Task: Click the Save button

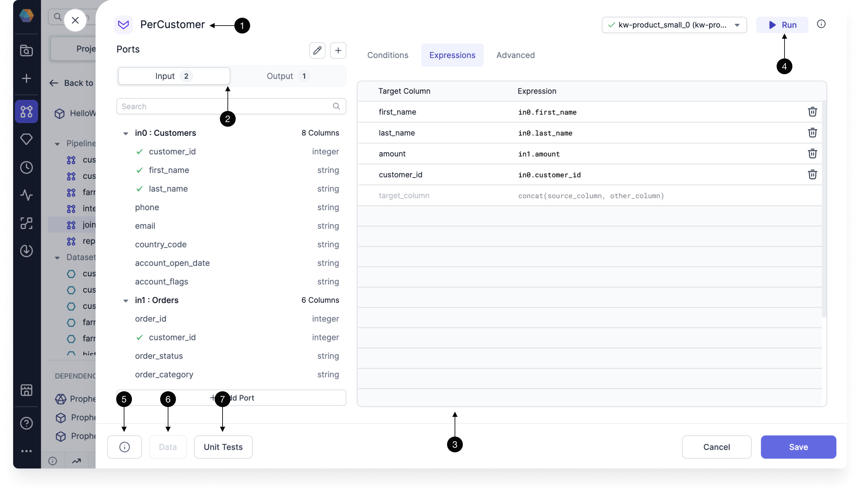Action: pos(799,446)
